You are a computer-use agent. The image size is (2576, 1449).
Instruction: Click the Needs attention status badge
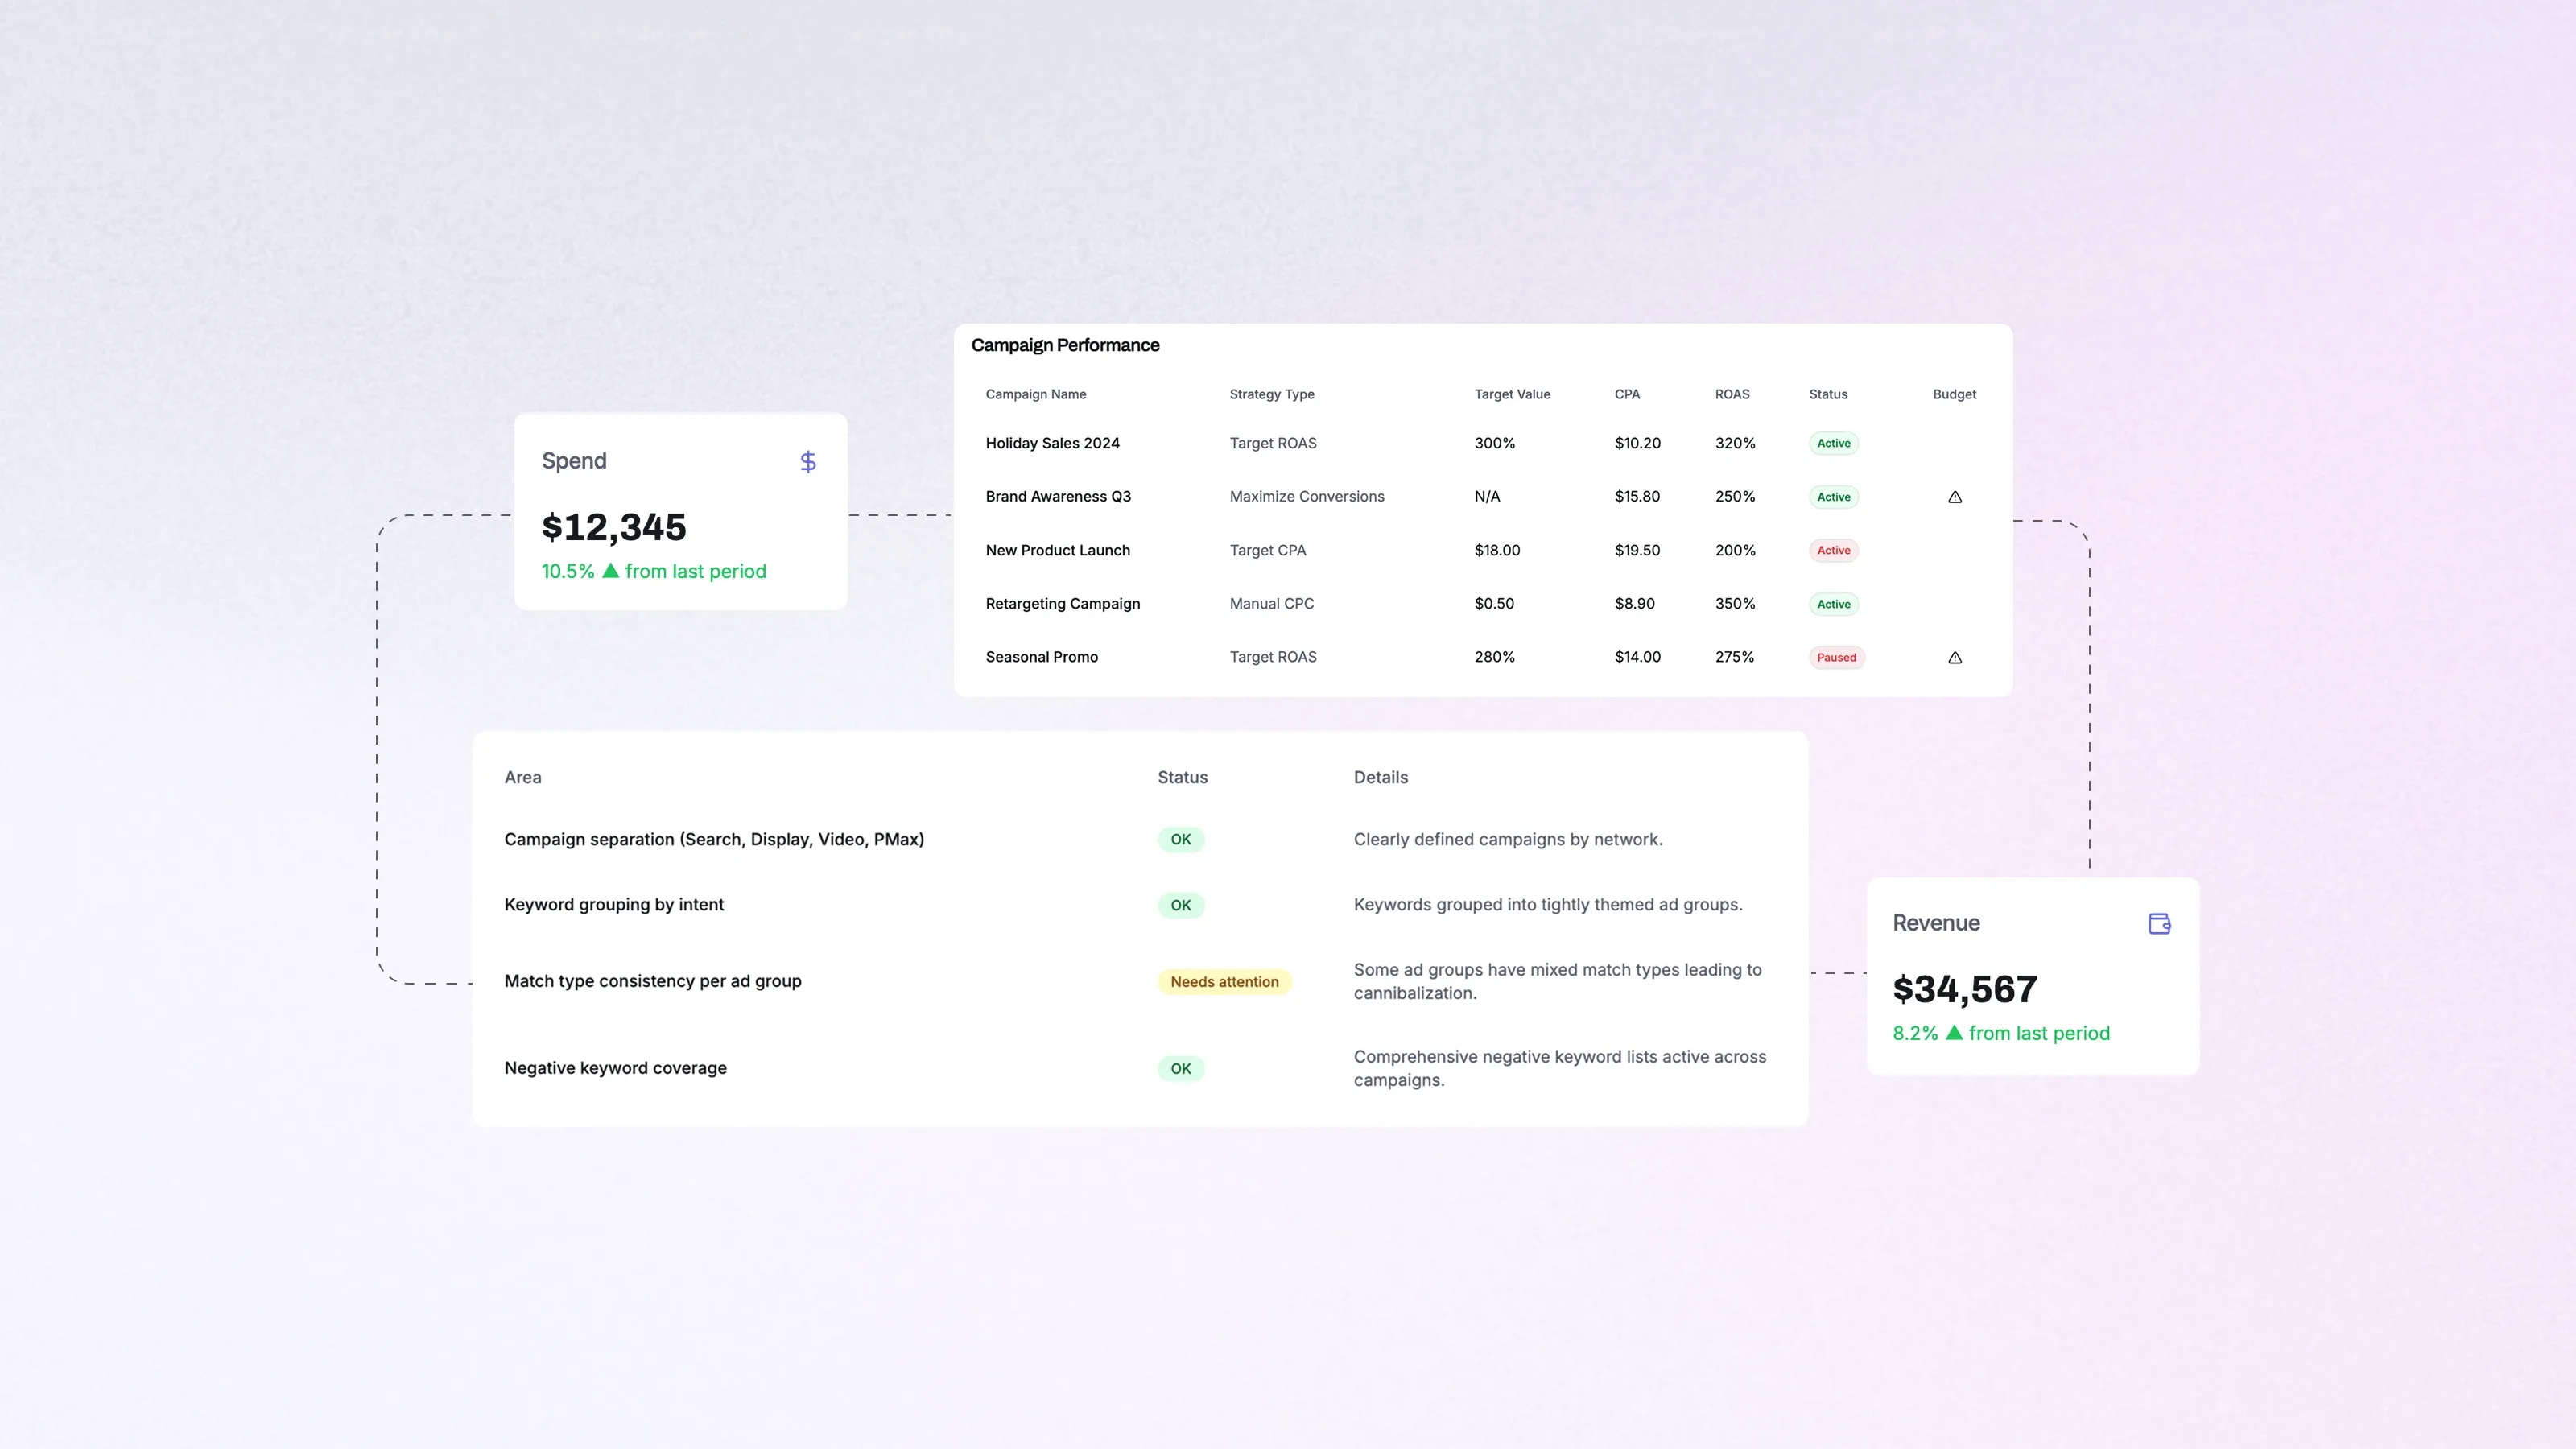1224,982
